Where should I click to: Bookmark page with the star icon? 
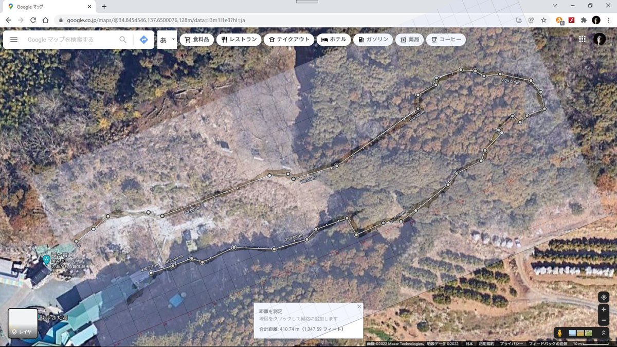543,20
